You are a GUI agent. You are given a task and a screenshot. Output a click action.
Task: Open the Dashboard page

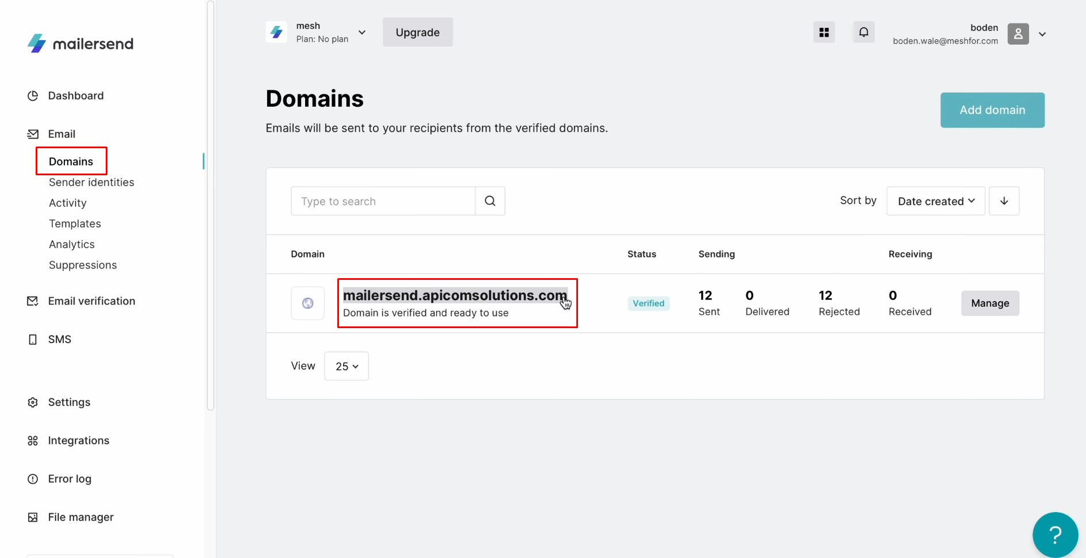(x=75, y=95)
